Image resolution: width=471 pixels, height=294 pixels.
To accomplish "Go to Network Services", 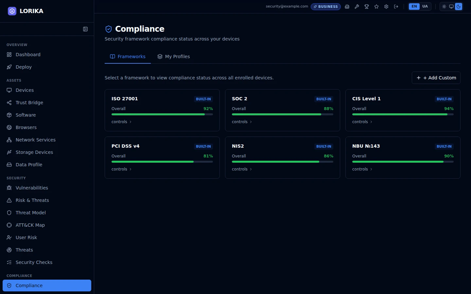I will (47, 140).
